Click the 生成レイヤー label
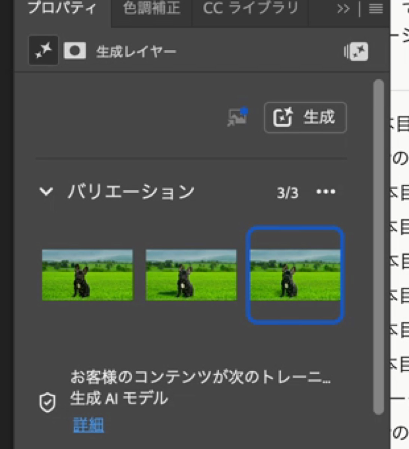Viewport: 409px width, 449px height. tap(136, 52)
